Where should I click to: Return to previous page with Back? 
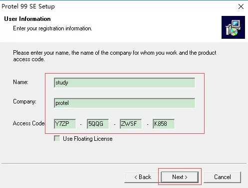coord(143,177)
